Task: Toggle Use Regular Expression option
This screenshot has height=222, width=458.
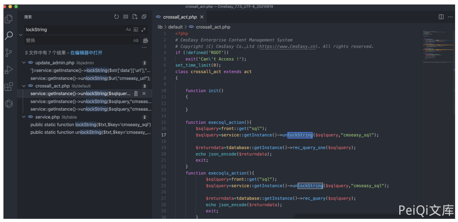Action: point(144,30)
